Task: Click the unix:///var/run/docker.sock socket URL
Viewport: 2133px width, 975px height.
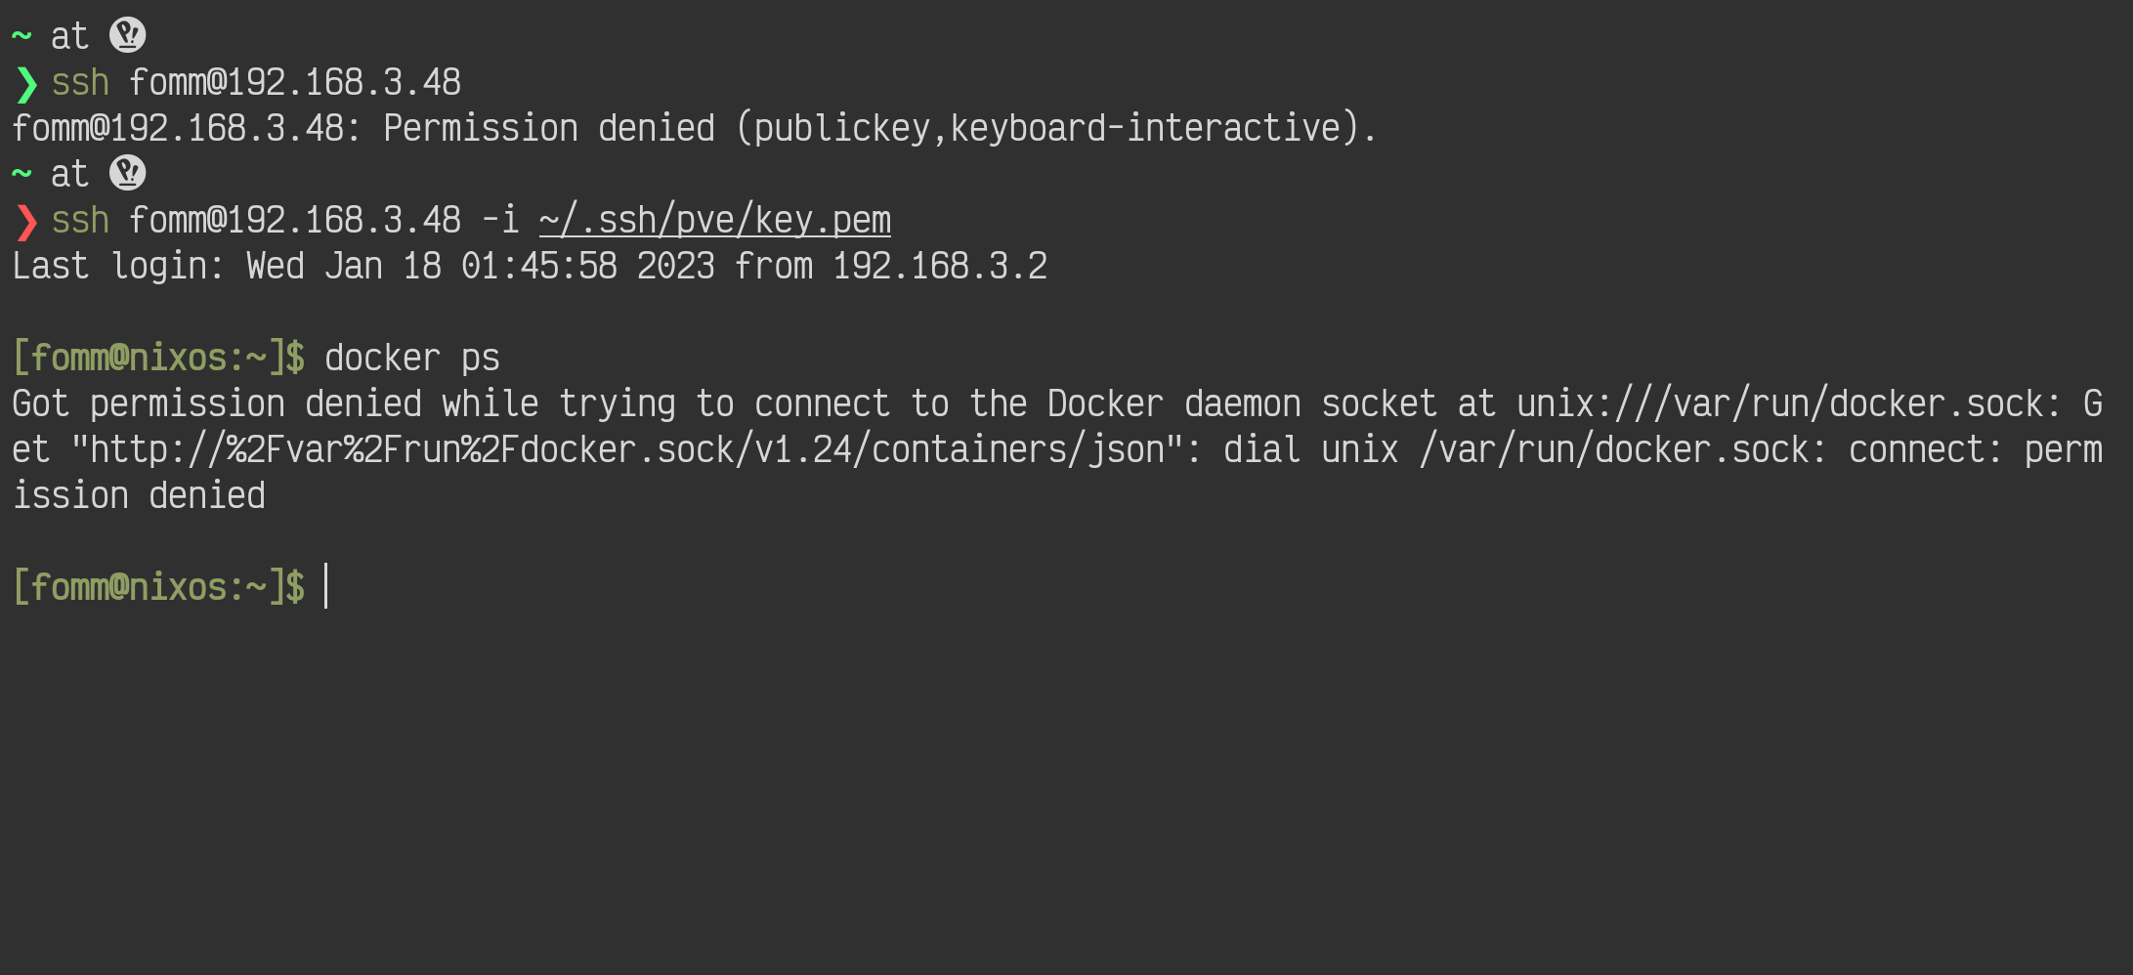Action: click(1788, 403)
